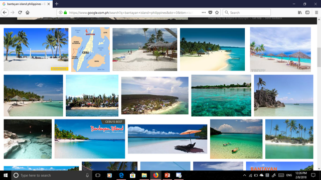Open the snorkelers in green water image
Image resolution: width=321 pixels, height=180 pixels.
point(236,139)
